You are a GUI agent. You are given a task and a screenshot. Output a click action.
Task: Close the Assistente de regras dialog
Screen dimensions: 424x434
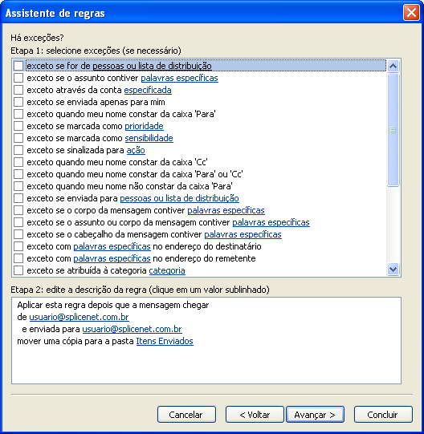[411, 13]
